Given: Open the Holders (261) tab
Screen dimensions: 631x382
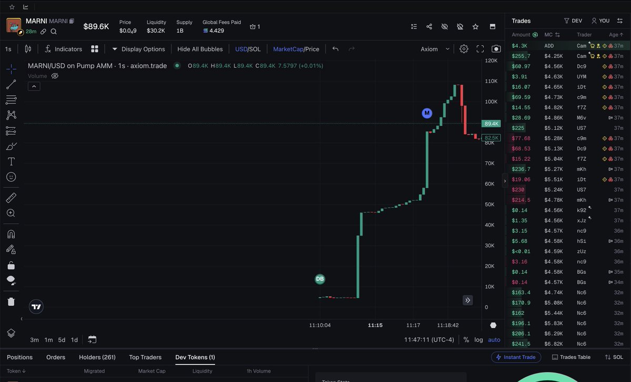Looking at the screenshot, I should pos(97,357).
